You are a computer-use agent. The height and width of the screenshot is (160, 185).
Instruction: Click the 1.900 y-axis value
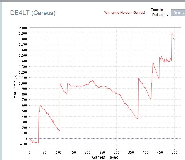coord(23,33)
